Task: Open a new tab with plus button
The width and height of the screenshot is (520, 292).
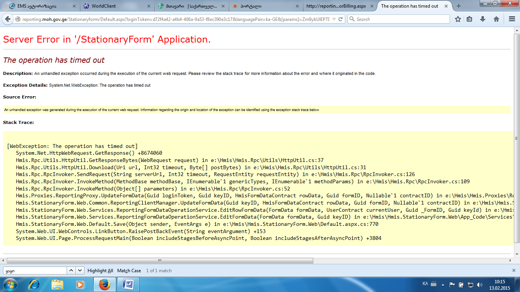Action: pyautogui.click(x=458, y=6)
